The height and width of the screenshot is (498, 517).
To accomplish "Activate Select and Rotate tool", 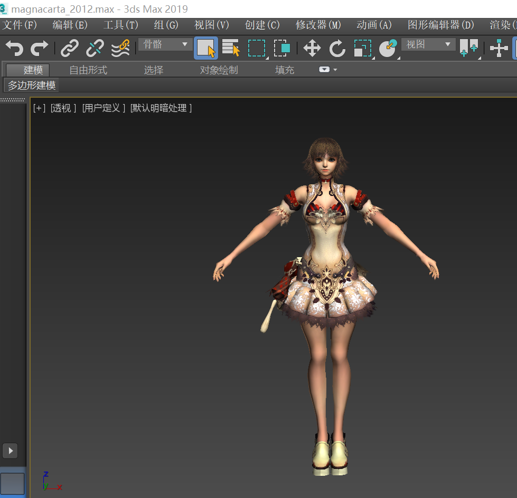I will pos(337,49).
